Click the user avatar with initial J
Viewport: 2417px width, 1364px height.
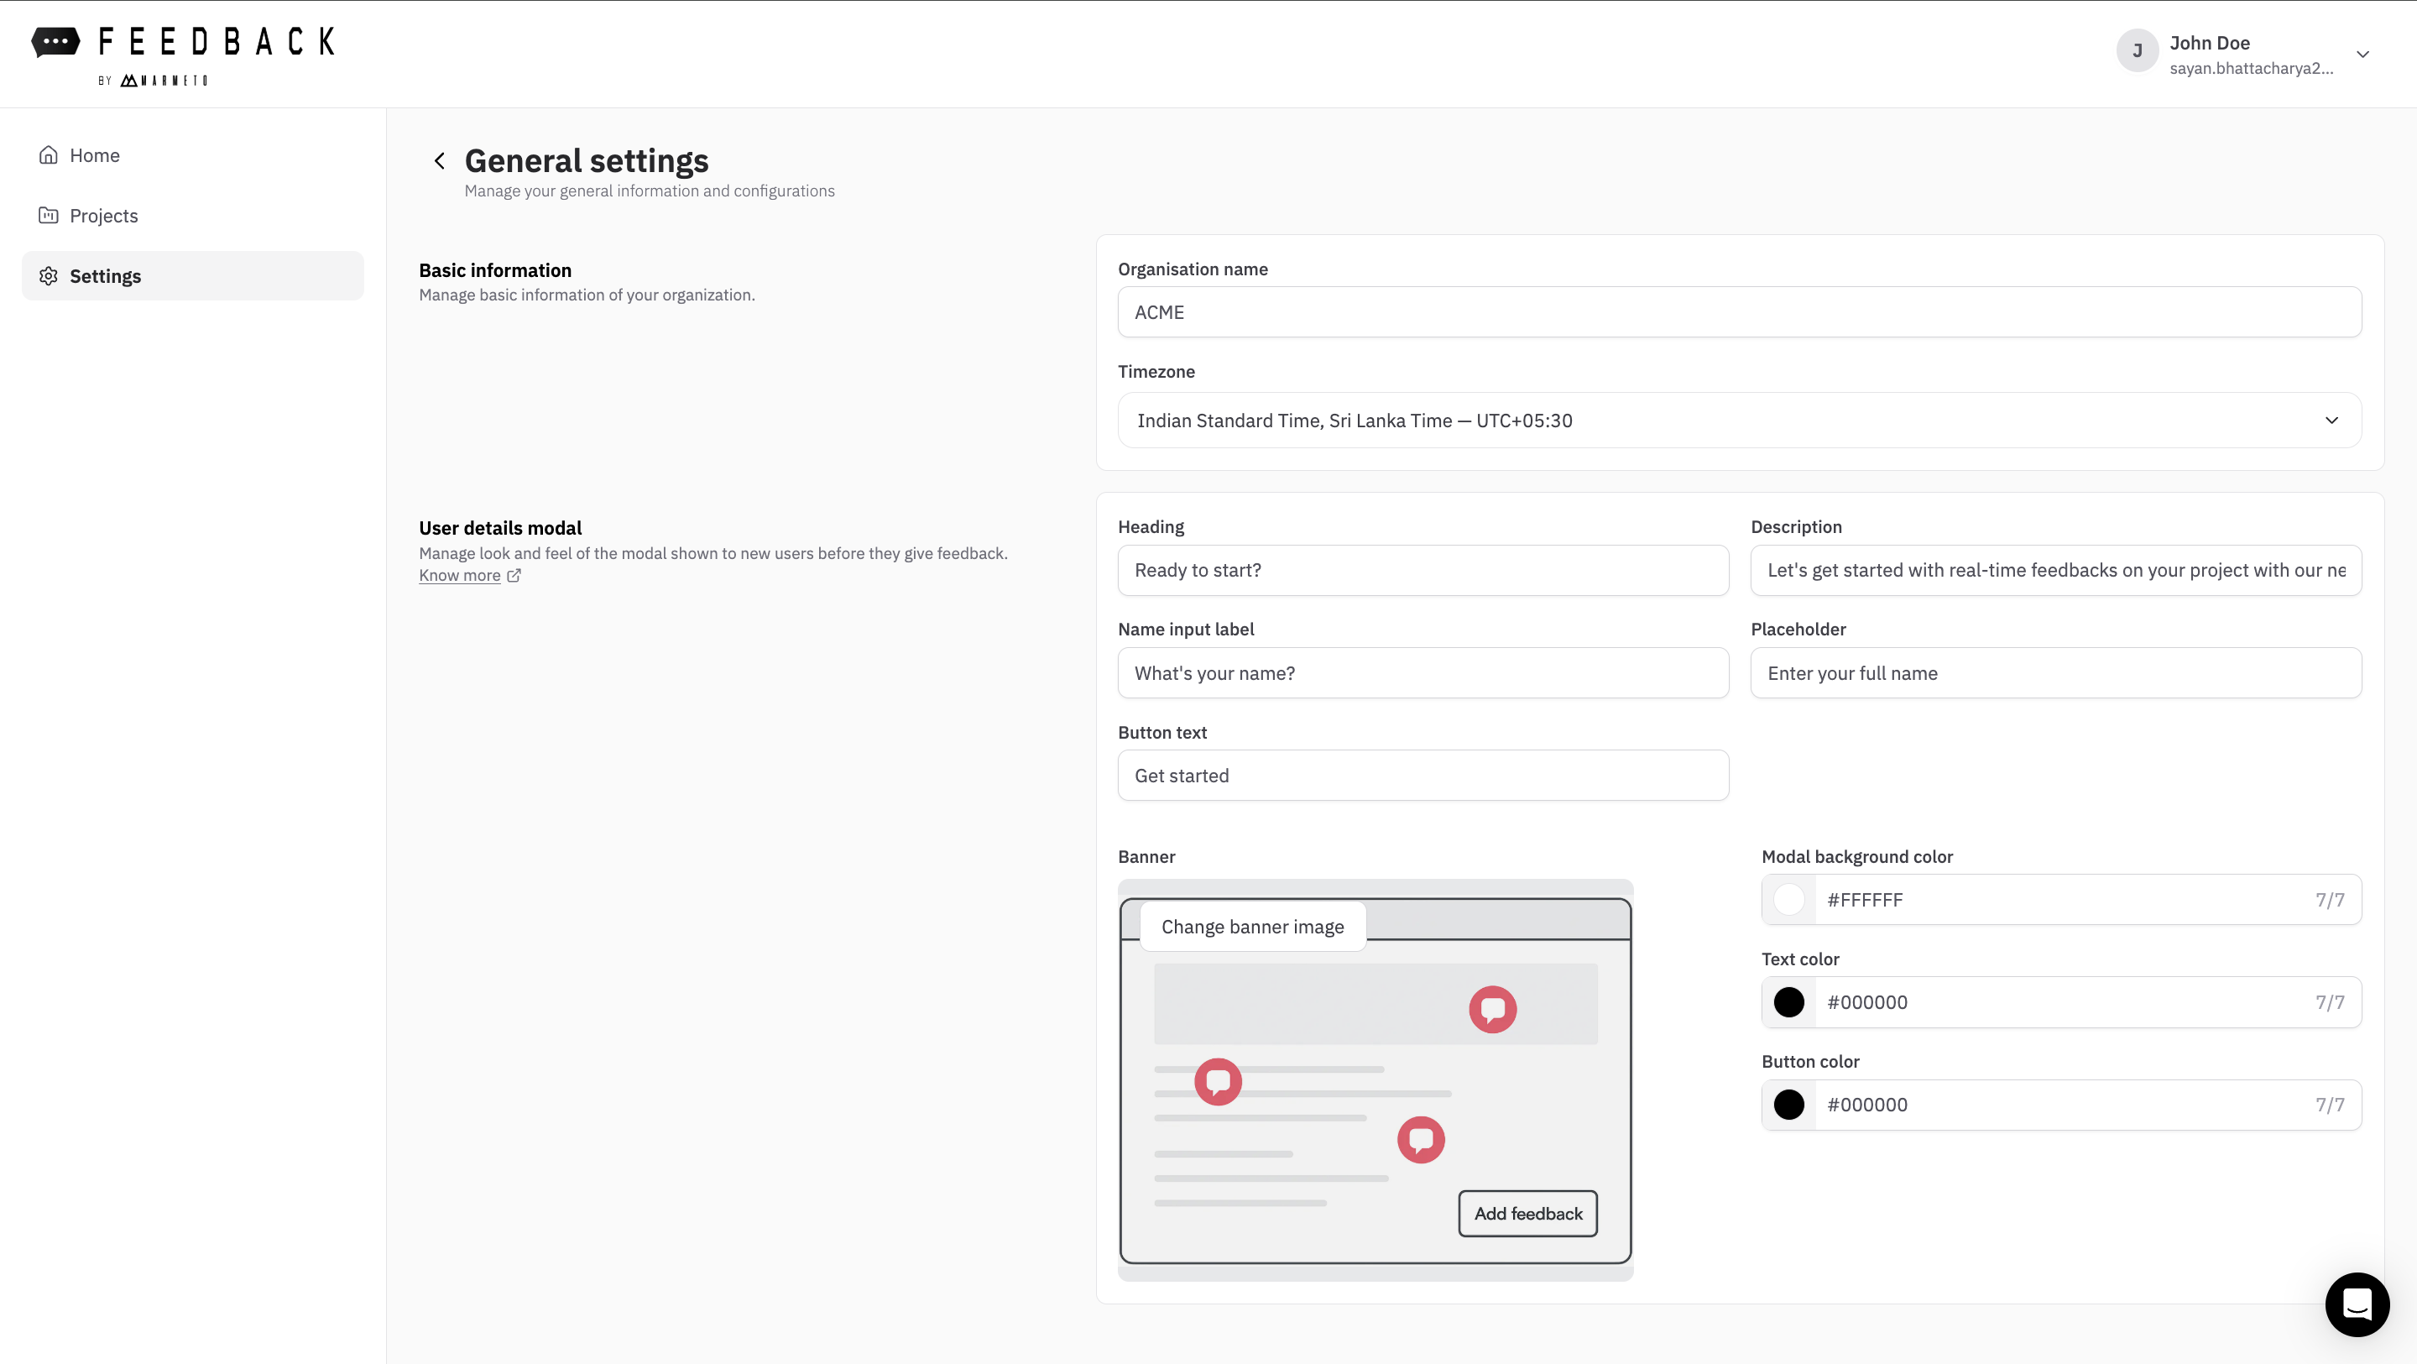2138,50
